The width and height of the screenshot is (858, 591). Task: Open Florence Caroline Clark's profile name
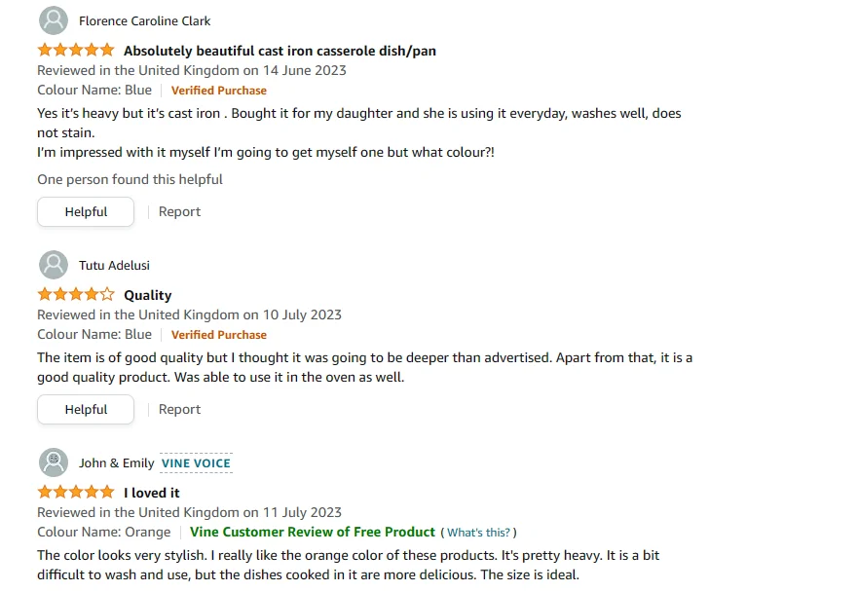coord(144,20)
